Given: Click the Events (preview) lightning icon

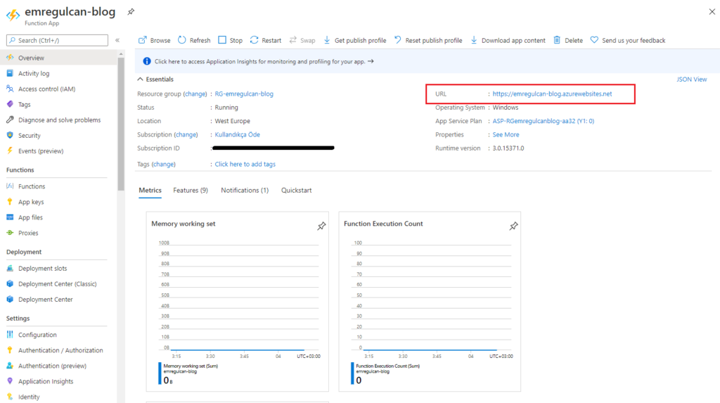Looking at the screenshot, I should coord(10,151).
